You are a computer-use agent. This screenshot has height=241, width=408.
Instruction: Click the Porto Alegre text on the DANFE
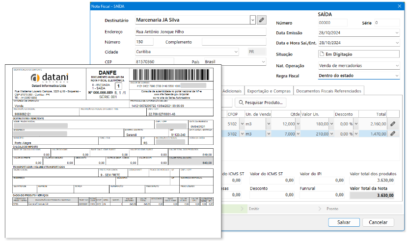pyautogui.click(x=23, y=143)
